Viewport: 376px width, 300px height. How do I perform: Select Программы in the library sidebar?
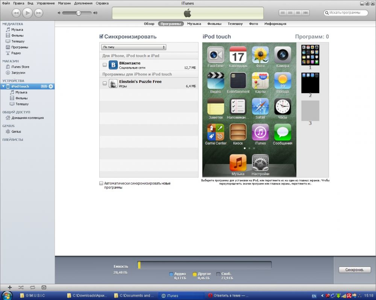click(20, 47)
